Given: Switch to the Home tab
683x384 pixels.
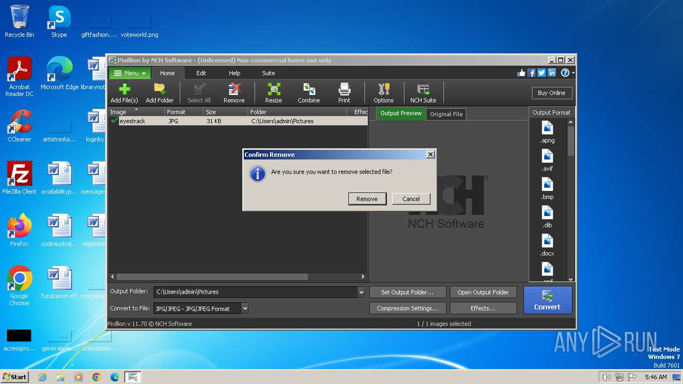Looking at the screenshot, I should [x=168, y=73].
